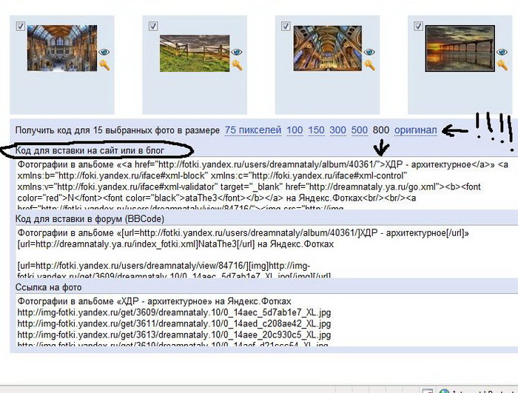Viewport: 518px width, 393px height.
Task: Click key icon beside green field photo
Action: tap(237, 65)
